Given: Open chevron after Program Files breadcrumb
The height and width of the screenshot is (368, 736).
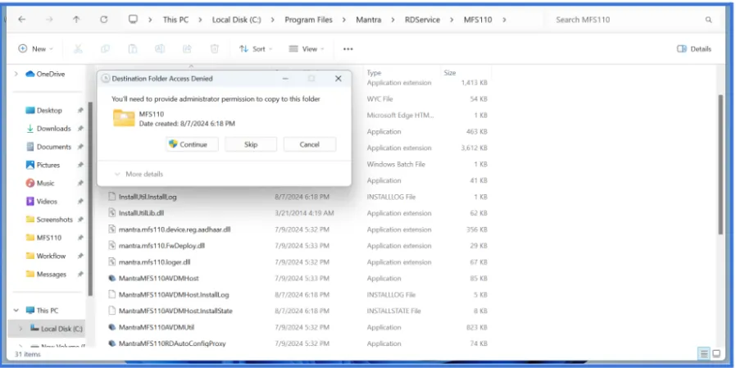Looking at the screenshot, I should 344,20.
